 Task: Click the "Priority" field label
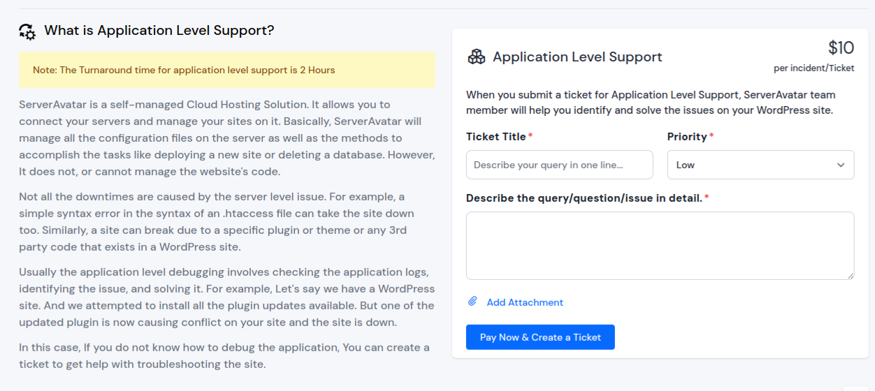click(x=687, y=137)
